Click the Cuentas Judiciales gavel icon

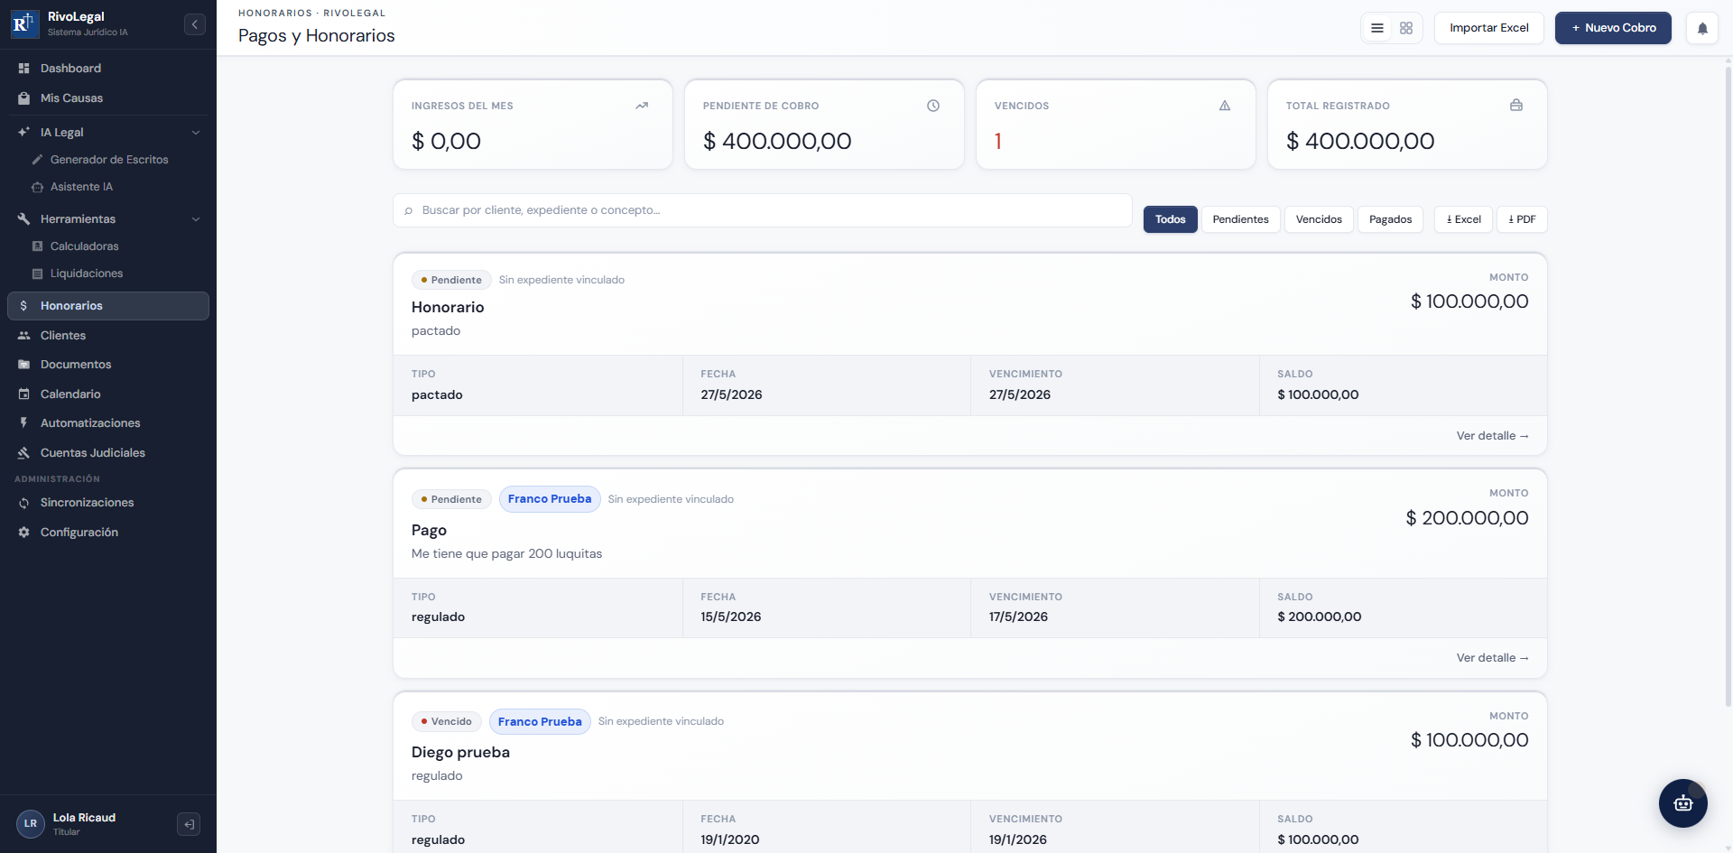click(24, 453)
